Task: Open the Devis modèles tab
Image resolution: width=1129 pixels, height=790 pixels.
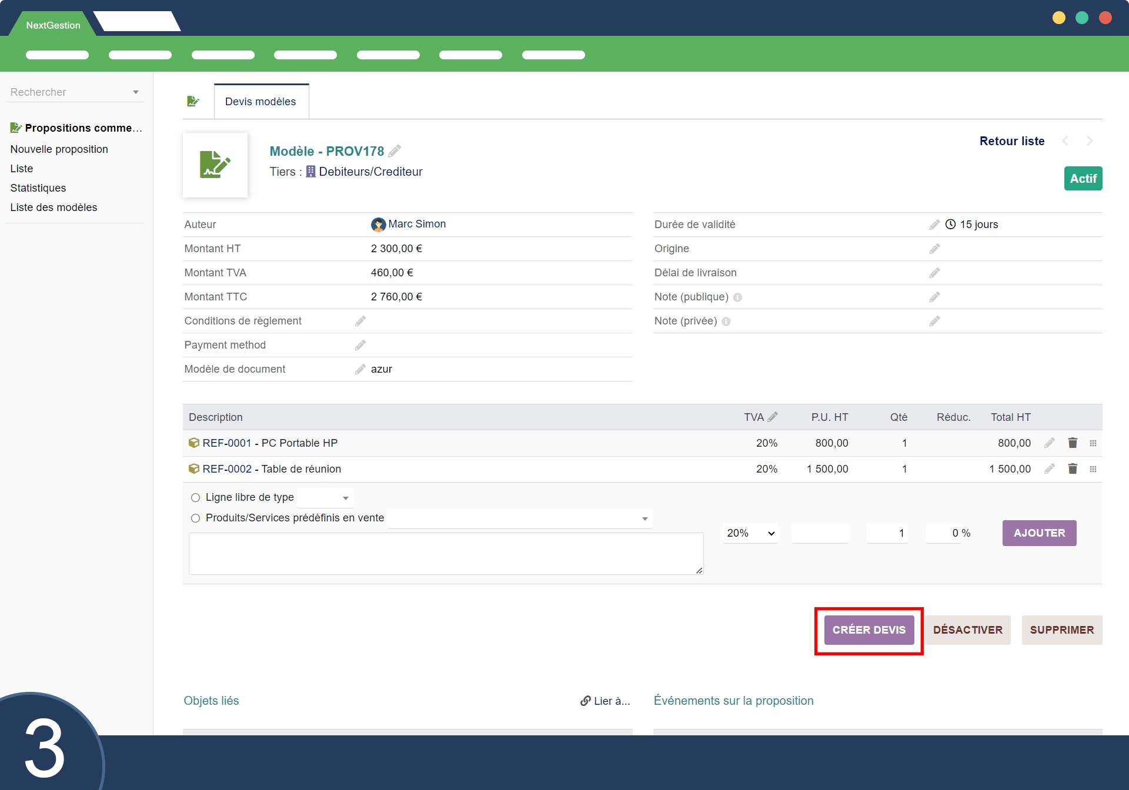Action: click(260, 102)
